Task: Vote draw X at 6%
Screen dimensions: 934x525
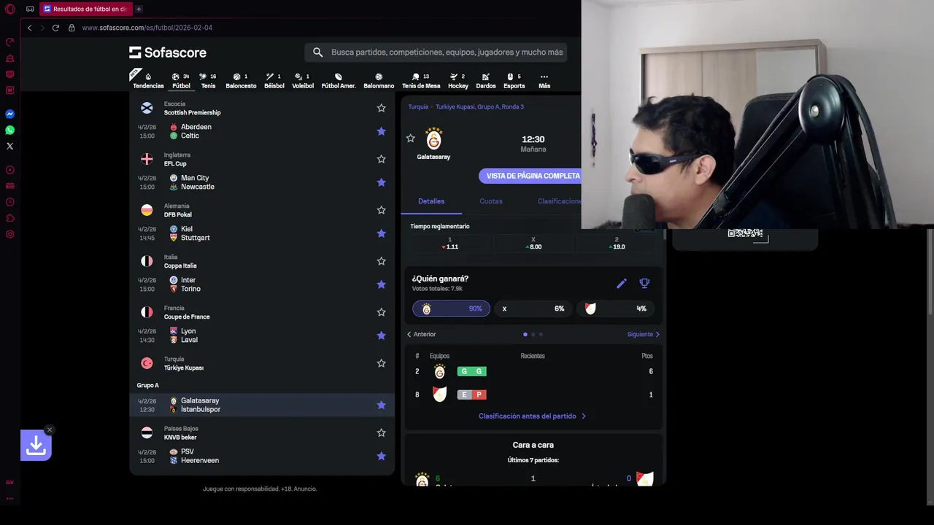Action: tap(533, 308)
